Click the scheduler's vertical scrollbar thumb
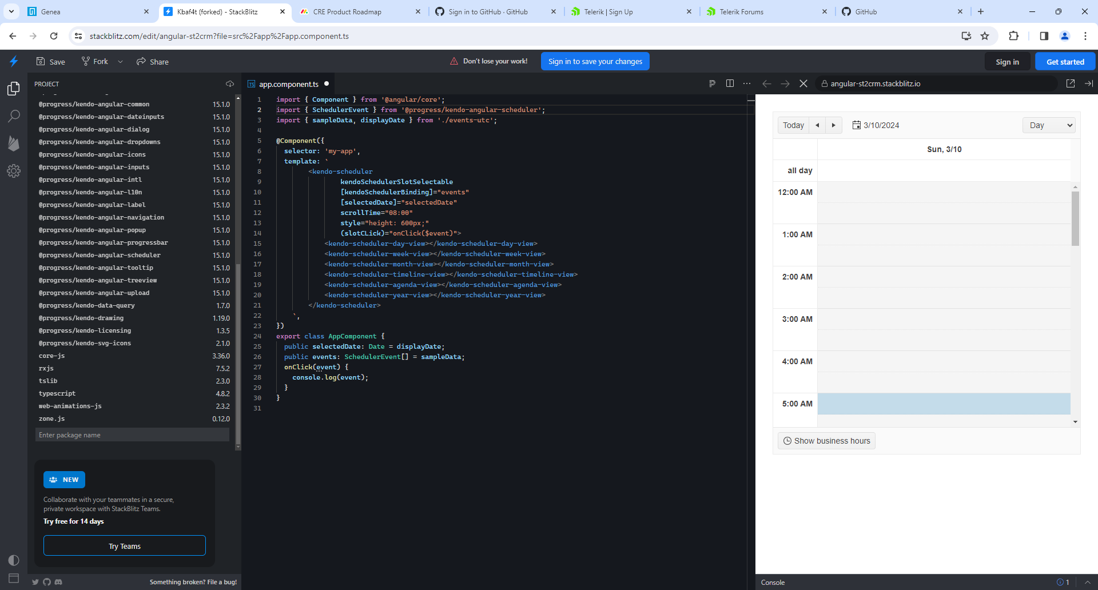The width and height of the screenshot is (1098, 590). point(1075,218)
